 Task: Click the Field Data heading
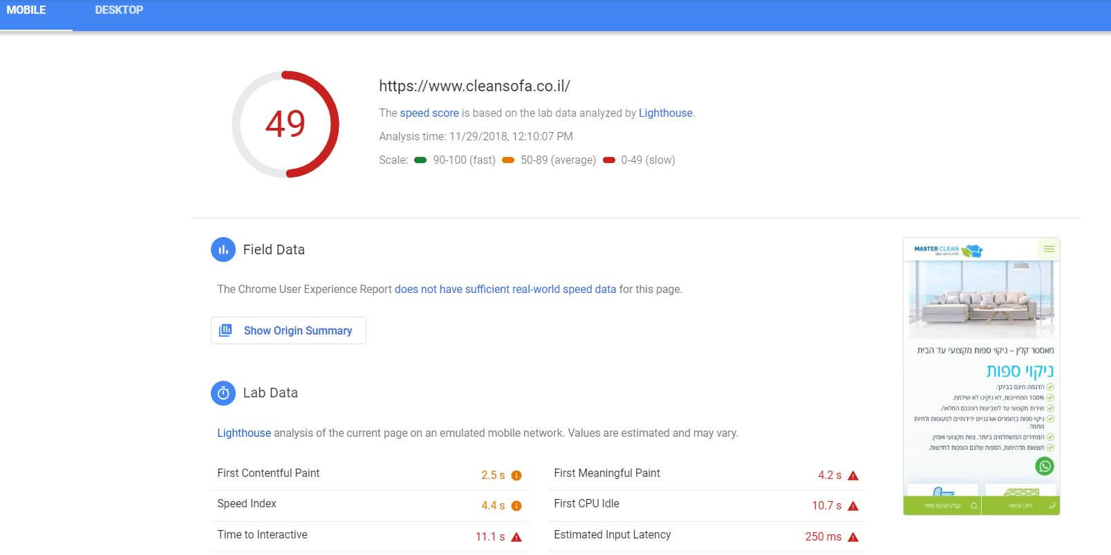pyautogui.click(x=274, y=250)
